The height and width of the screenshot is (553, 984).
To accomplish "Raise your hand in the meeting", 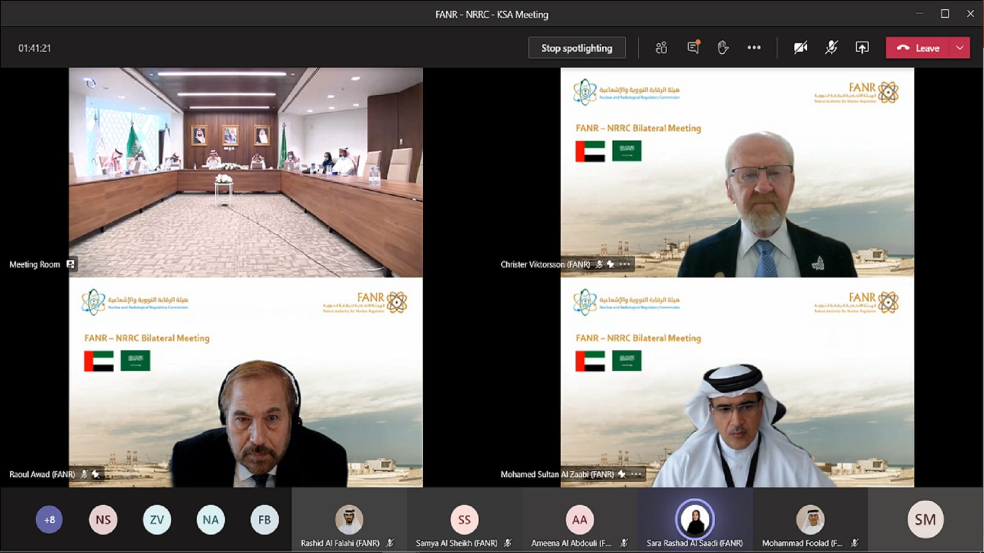I will coord(723,48).
